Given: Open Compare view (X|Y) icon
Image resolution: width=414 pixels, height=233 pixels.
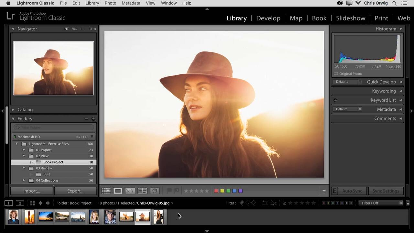Looking at the screenshot, I should [130, 191].
